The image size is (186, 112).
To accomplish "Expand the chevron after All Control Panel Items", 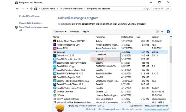I will (85, 9).
